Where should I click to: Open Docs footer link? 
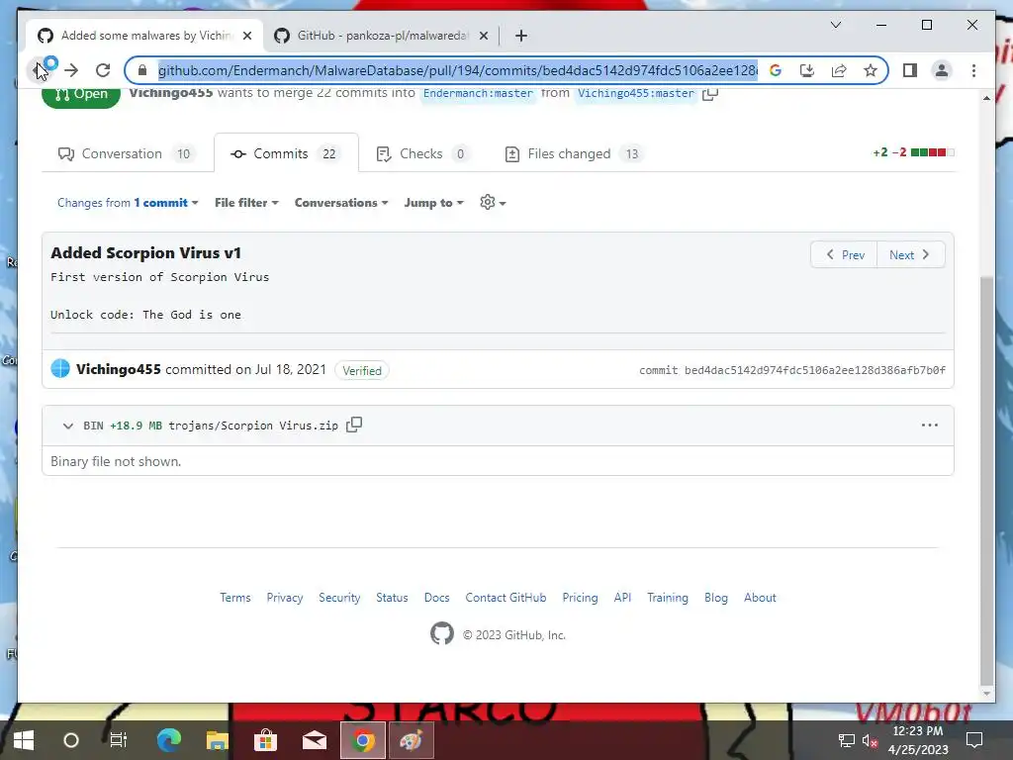point(436,597)
